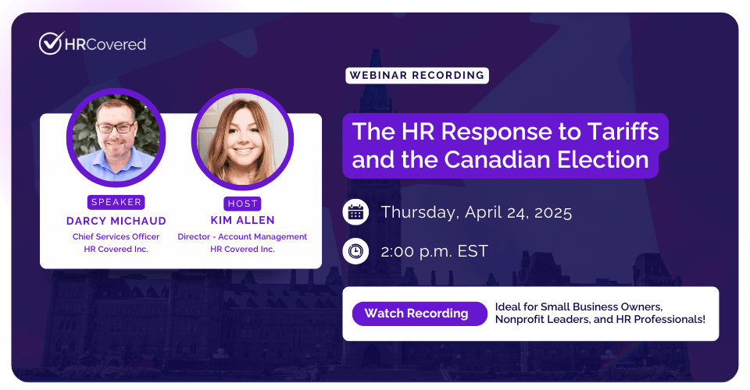
Task: Click the calendar icon beside the date
Action: click(x=355, y=212)
